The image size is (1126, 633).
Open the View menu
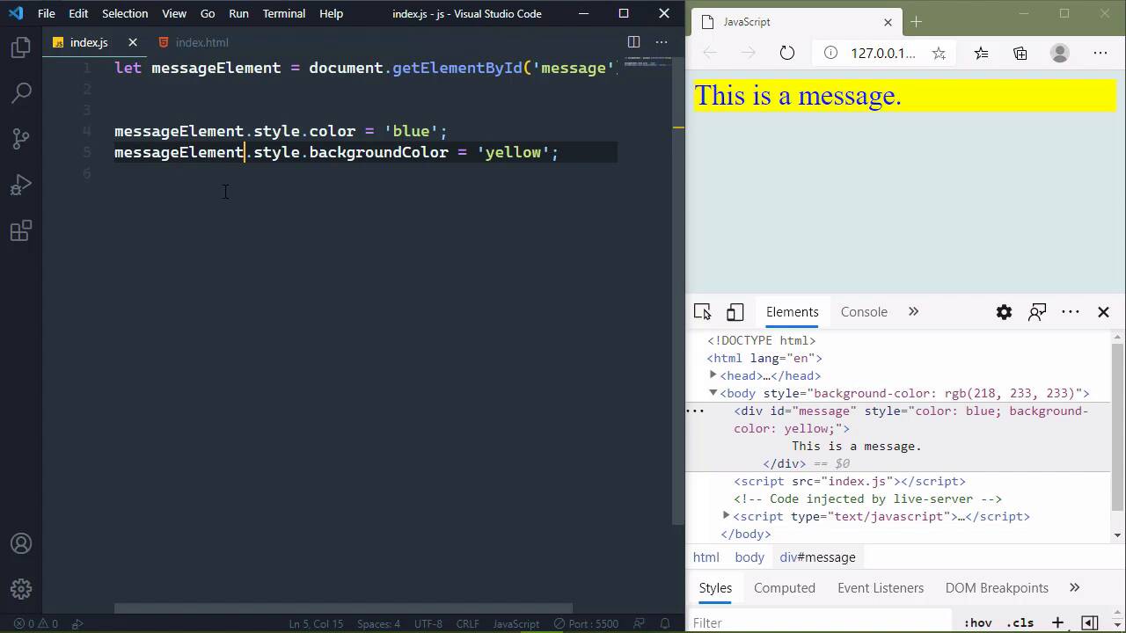click(x=174, y=13)
